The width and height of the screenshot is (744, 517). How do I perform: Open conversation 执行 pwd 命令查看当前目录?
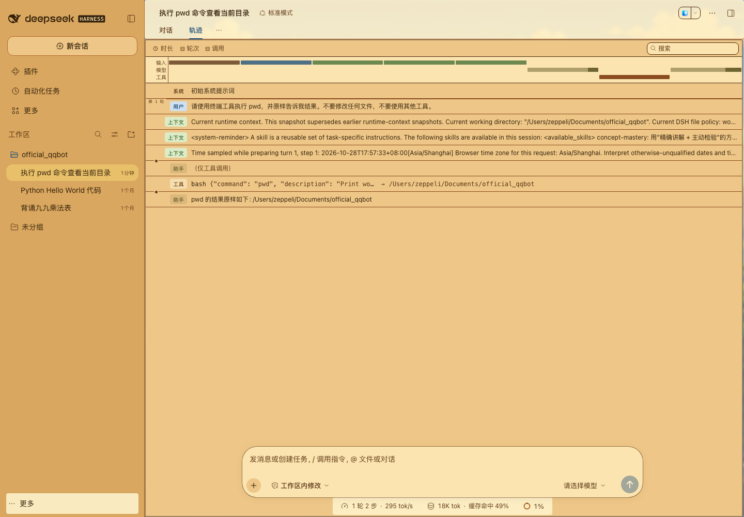72,173
